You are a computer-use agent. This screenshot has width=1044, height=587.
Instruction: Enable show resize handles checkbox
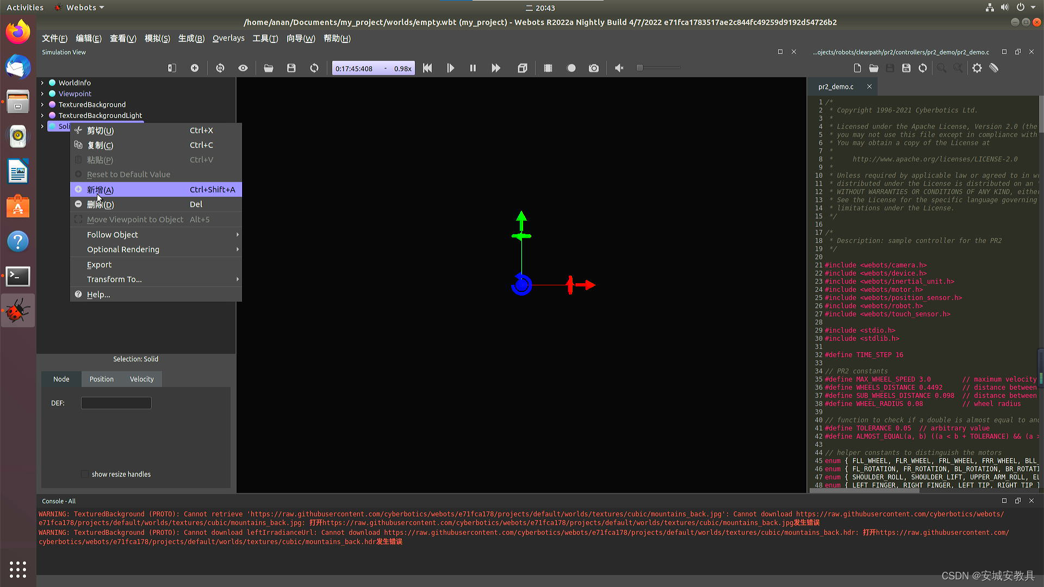(85, 474)
